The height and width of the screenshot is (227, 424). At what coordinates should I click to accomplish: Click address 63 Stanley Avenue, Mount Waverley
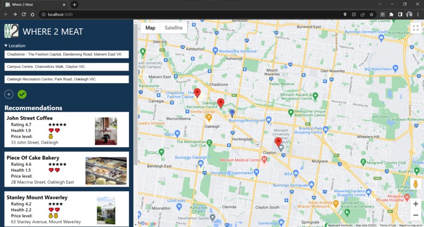click(46, 222)
